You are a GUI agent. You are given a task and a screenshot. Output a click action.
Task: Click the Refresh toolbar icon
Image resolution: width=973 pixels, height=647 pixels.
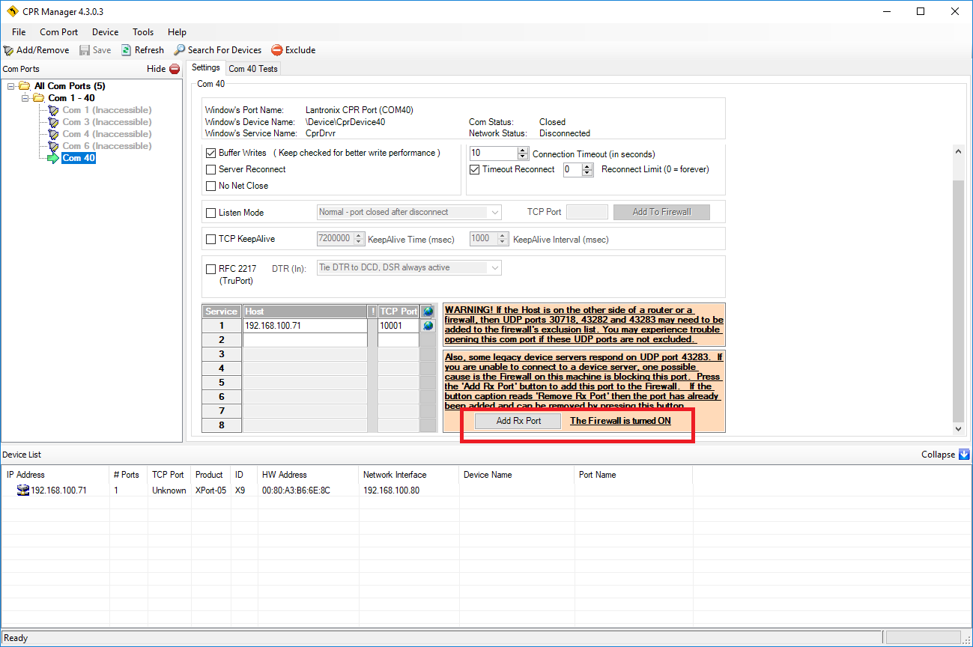click(127, 50)
